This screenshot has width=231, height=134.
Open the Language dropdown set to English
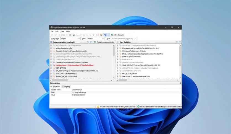(x=70, y=38)
